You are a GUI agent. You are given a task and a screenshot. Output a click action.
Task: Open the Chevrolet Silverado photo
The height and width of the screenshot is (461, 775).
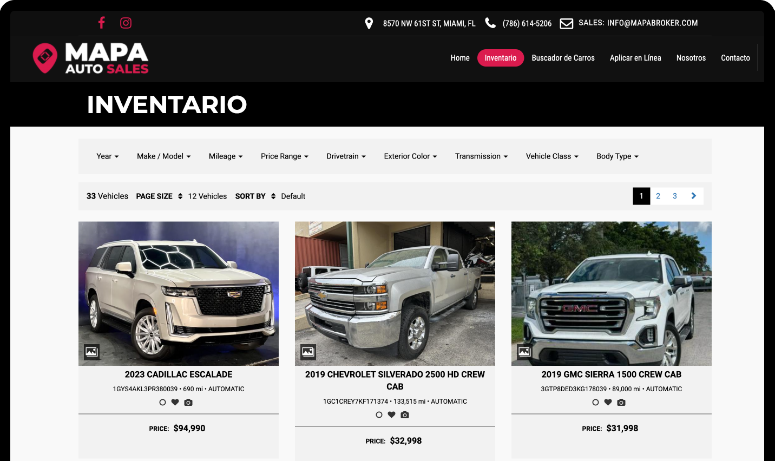coord(395,293)
